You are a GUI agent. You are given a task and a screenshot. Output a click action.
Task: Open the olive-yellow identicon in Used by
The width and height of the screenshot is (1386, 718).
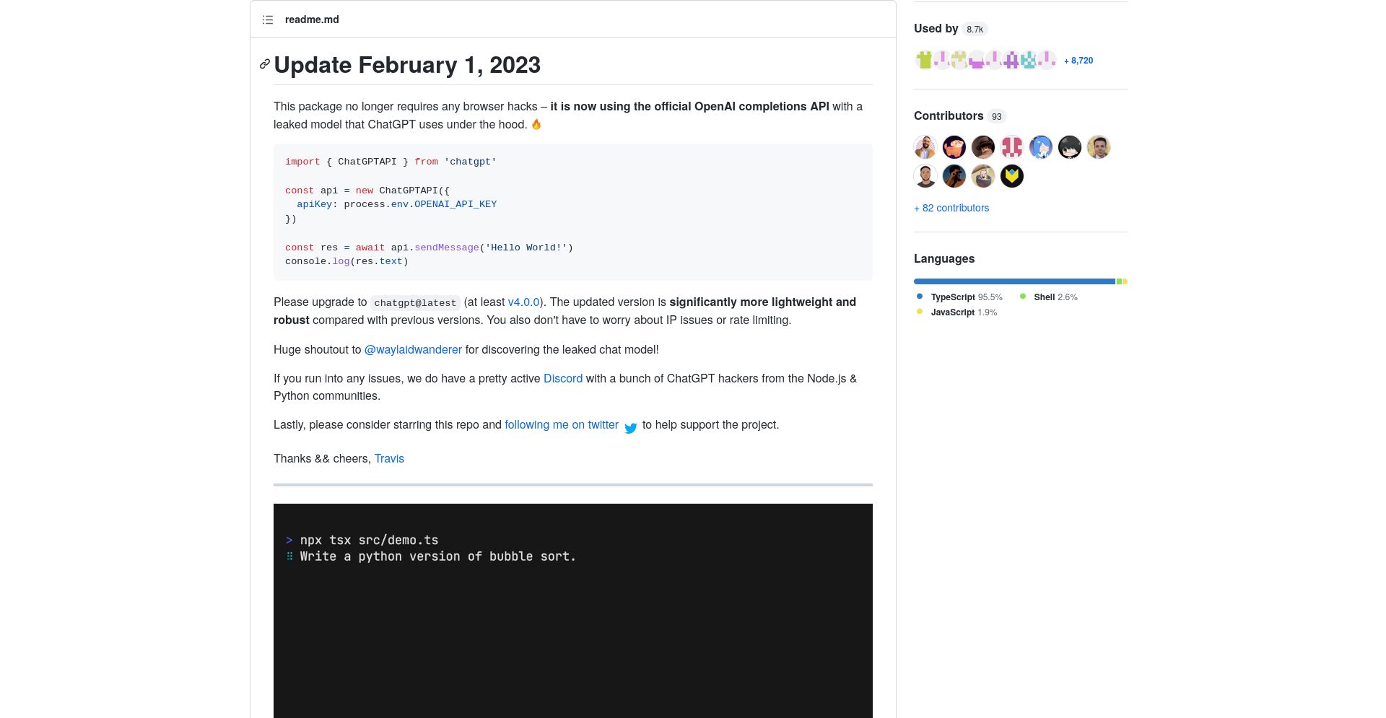pos(959,60)
